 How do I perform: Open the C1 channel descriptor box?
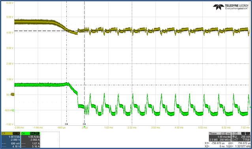(11, 140)
